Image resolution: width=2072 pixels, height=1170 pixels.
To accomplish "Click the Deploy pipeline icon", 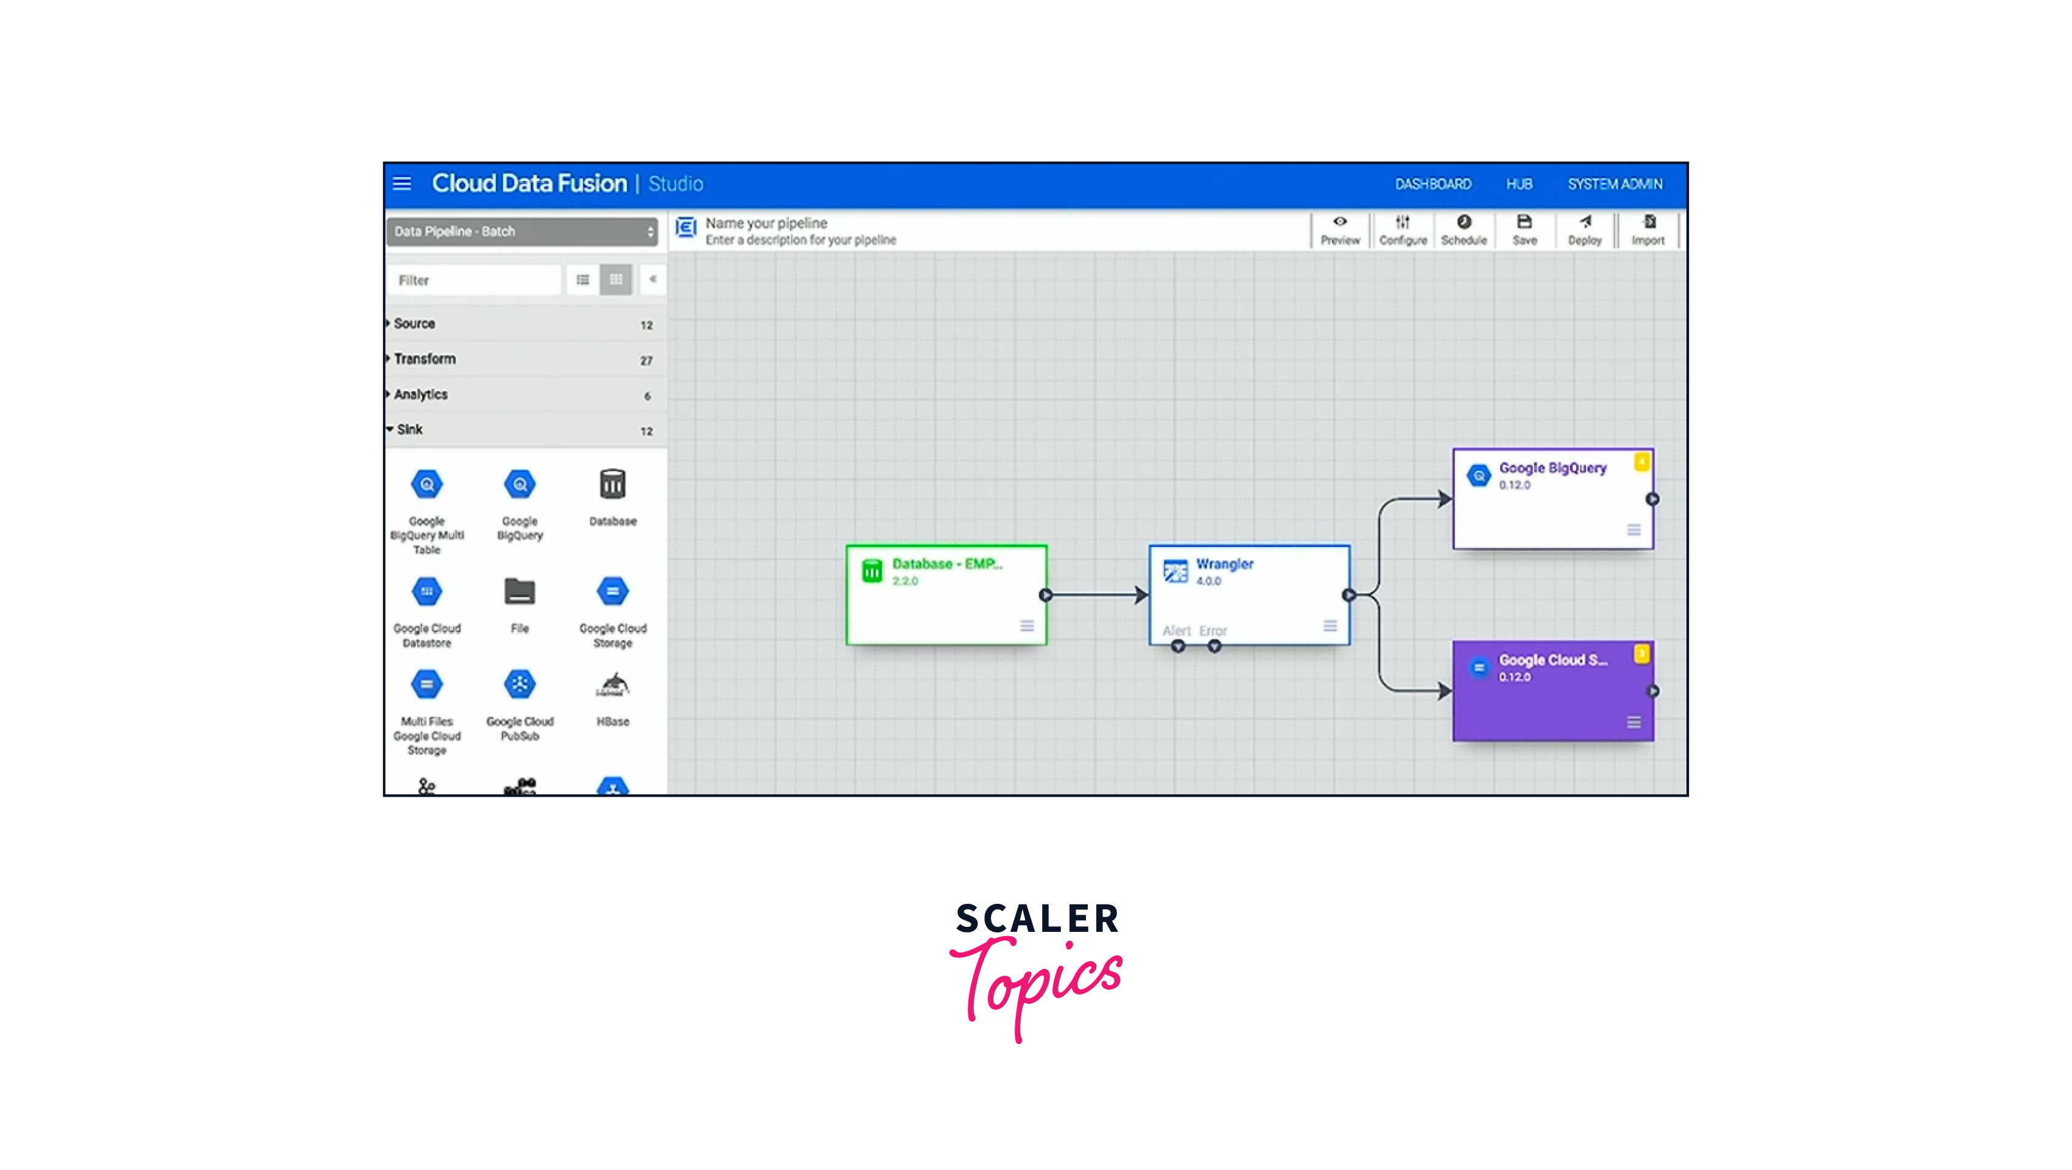I will click(x=1585, y=222).
